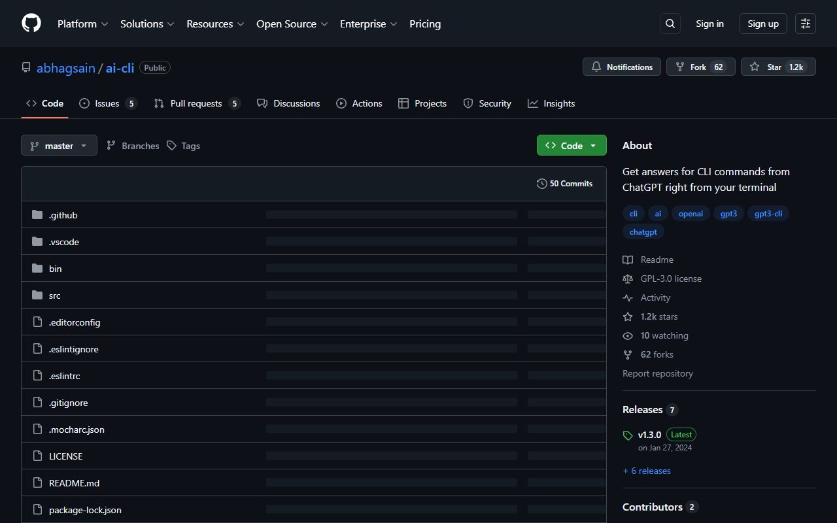Click the search magnifier icon
This screenshot has width=837, height=523.
click(x=670, y=23)
